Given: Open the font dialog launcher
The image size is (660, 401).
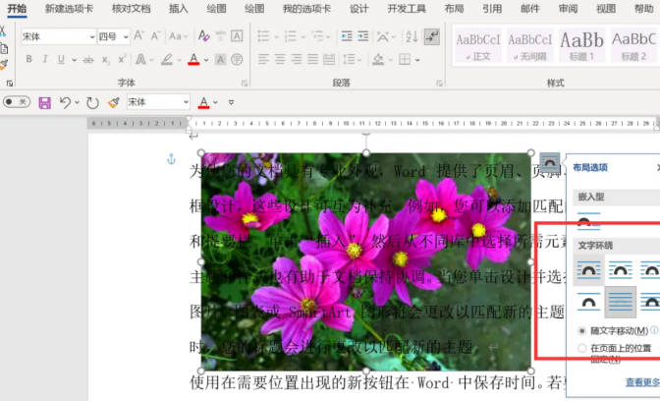Looking at the screenshot, I should [x=245, y=83].
